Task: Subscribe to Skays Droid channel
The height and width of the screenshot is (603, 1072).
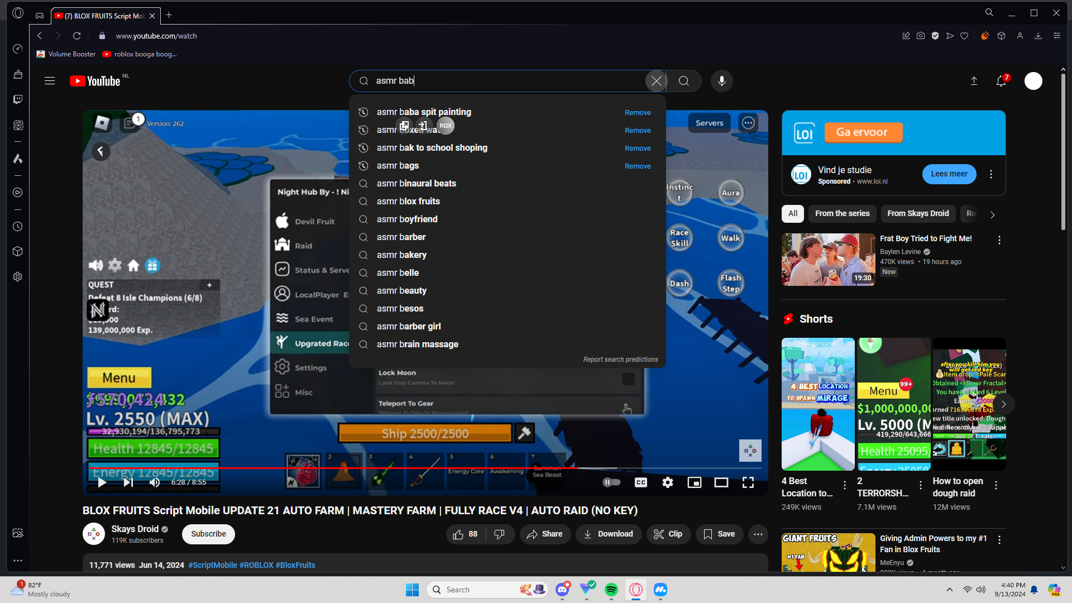Action: tap(208, 534)
